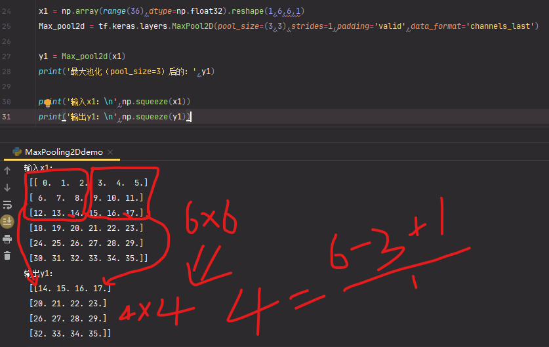Click the '输出y1:' label in console
This screenshot has height=347, width=549.
pyautogui.click(x=38, y=273)
